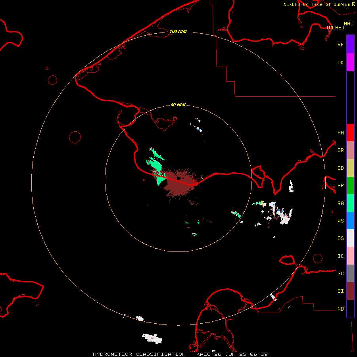Click the BI brown legend swatch
This screenshot has height=357, width=357.
coord(350,291)
